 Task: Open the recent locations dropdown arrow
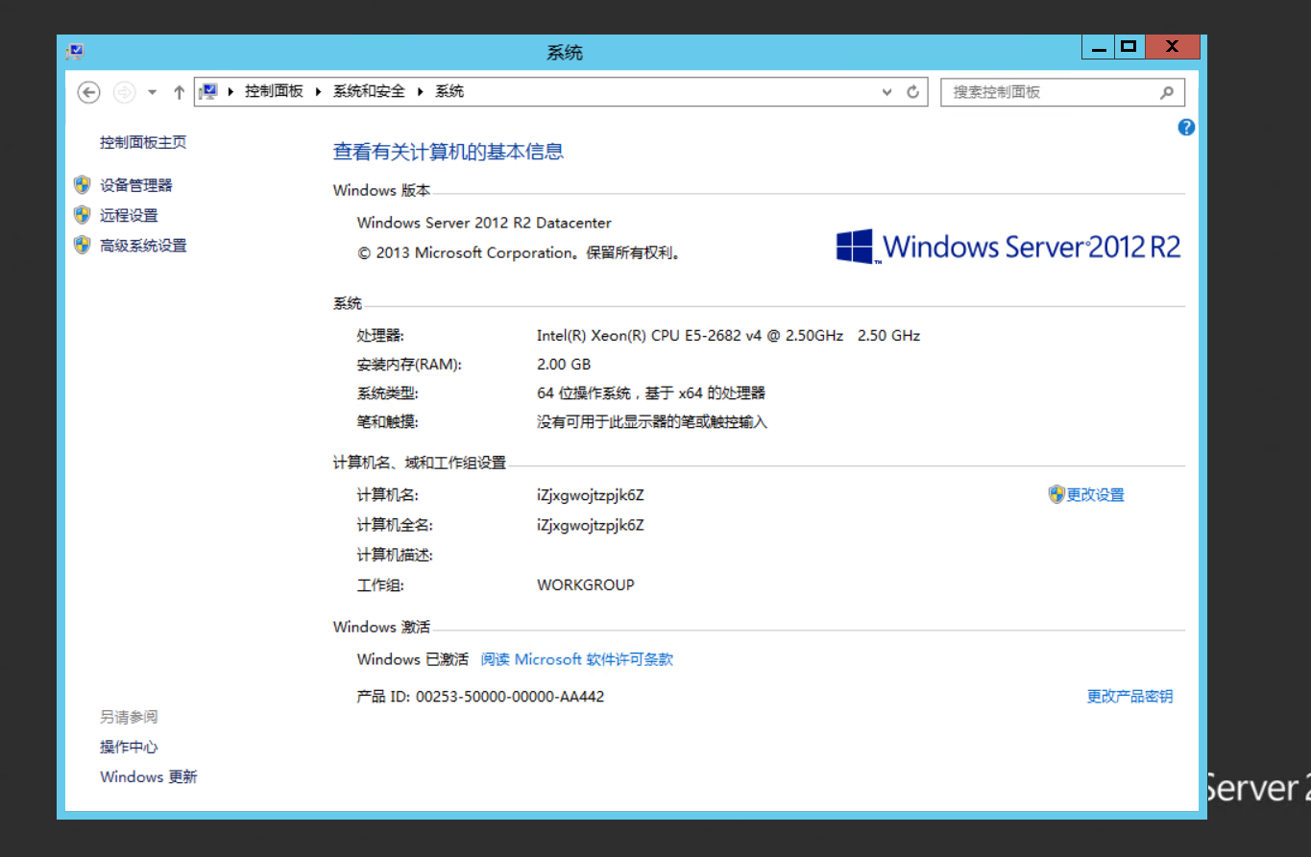coord(152,92)
